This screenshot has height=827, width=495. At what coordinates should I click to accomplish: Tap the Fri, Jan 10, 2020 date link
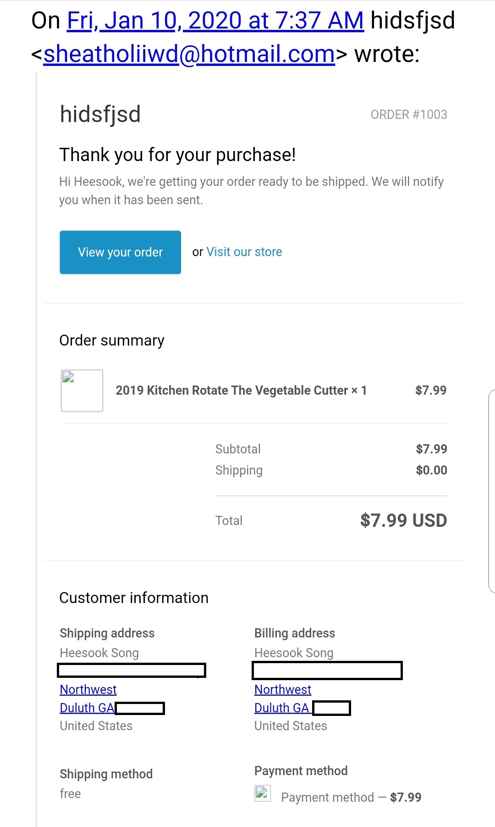[x=215, y=21]
